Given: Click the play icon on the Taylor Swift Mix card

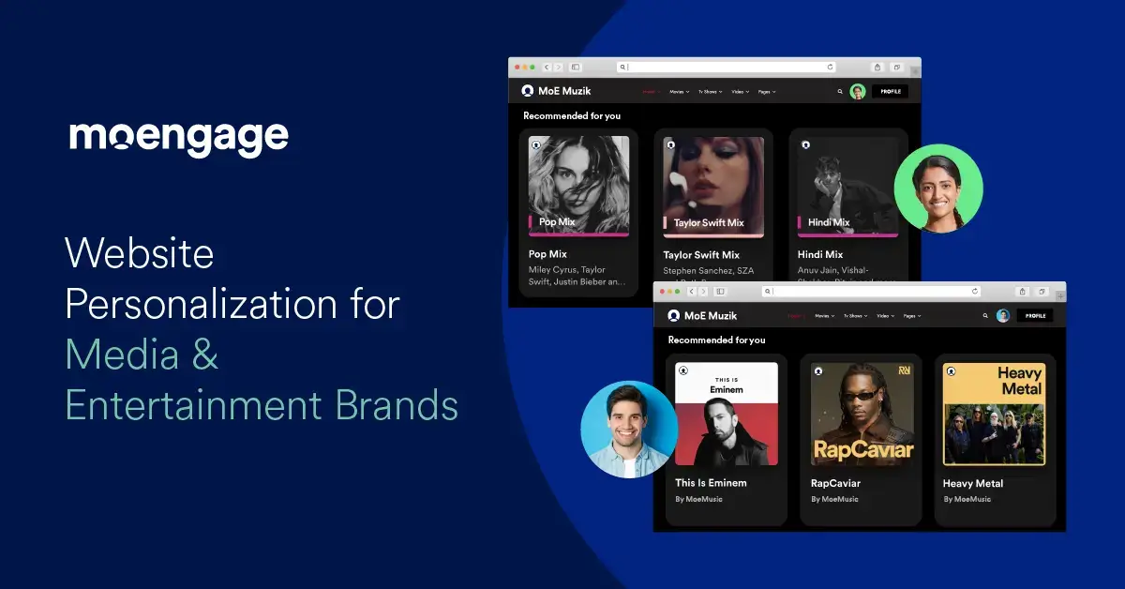Looking at the screenshot, I should [x=671, y=145].
